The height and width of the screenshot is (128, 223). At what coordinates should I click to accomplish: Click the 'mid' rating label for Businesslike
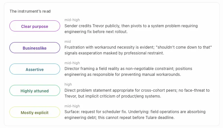[68, 41]
